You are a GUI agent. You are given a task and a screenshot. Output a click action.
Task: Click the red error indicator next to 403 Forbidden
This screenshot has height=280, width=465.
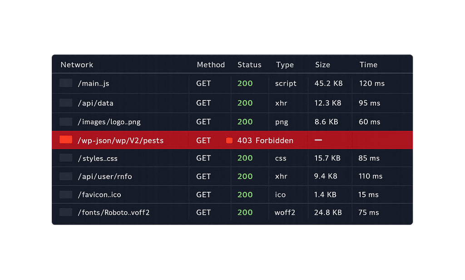229,140
